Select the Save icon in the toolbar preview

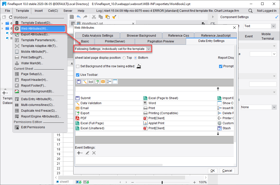pyautogui.click(x=79, y=81)
